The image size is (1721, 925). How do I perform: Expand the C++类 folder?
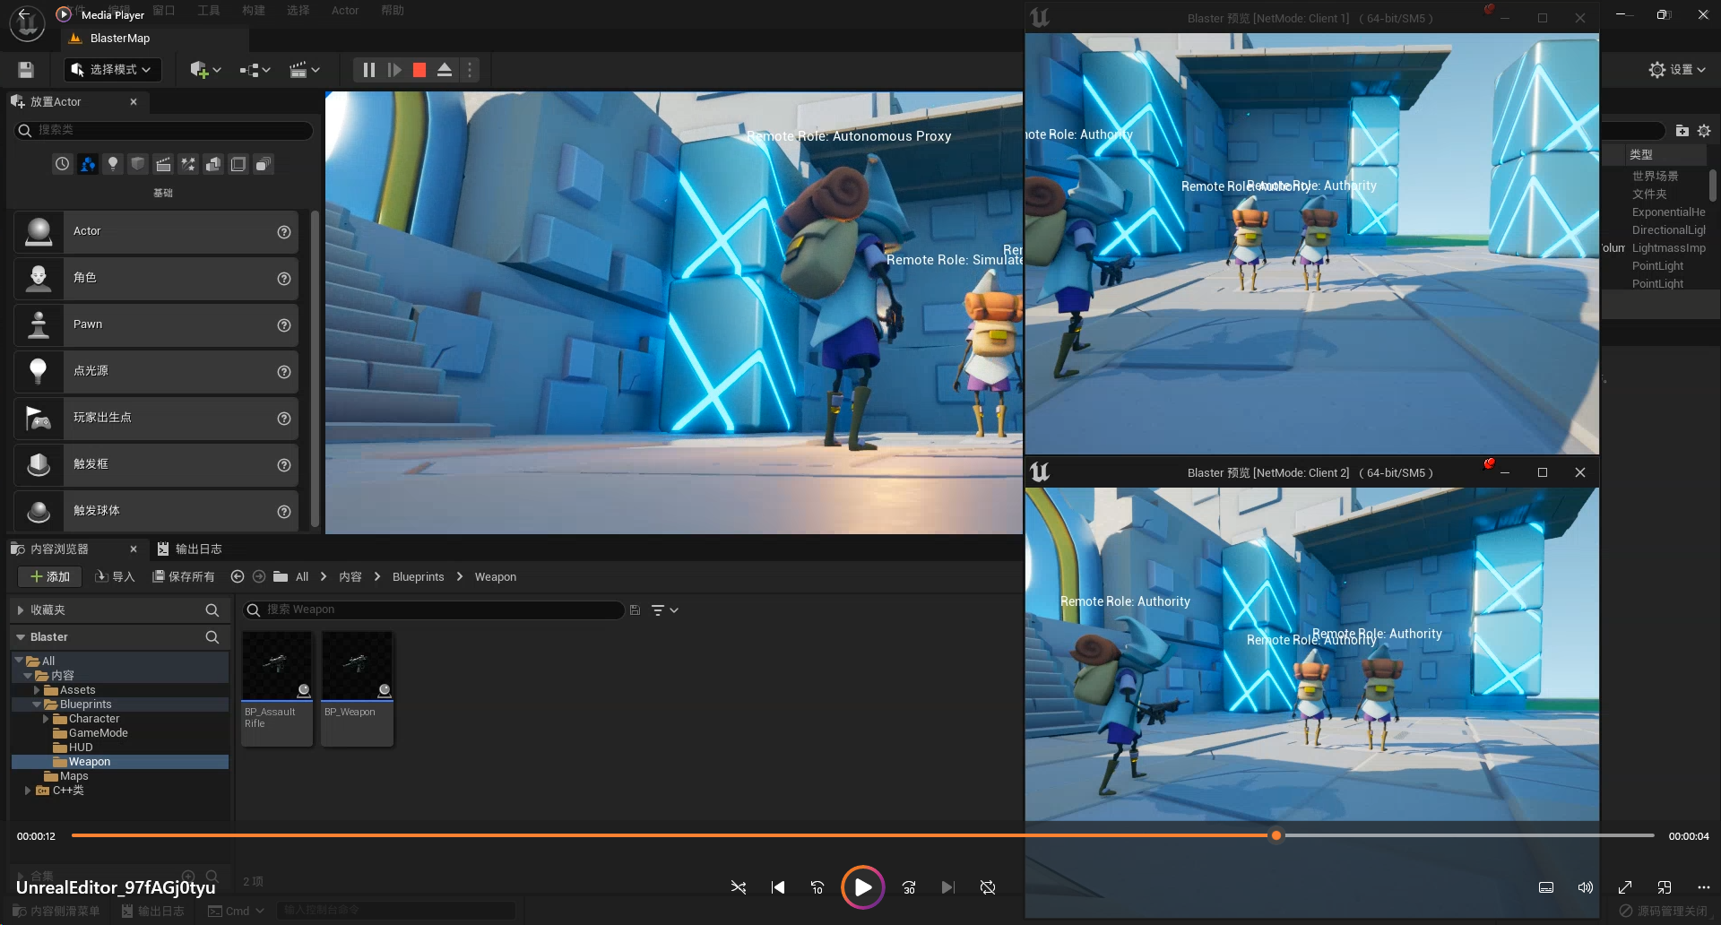click(x=28, y=791)
